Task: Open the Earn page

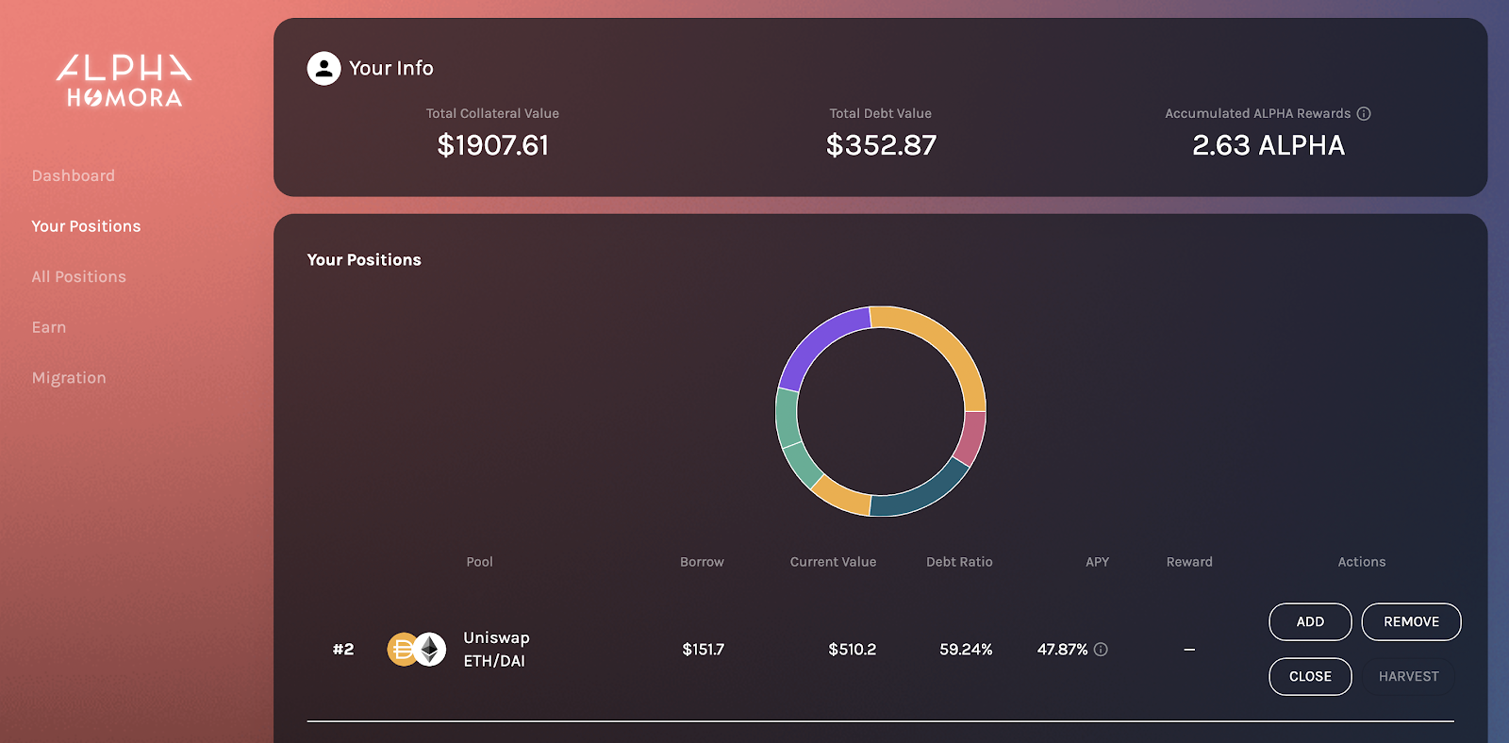Action: pyautogui.click(x=49, y=327)
